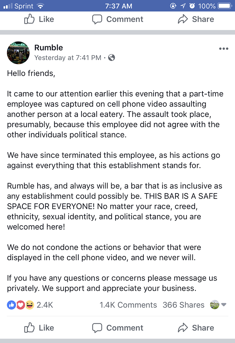
Task: Expand the commenting-as profile dropdown arrow
Action: 224,305
